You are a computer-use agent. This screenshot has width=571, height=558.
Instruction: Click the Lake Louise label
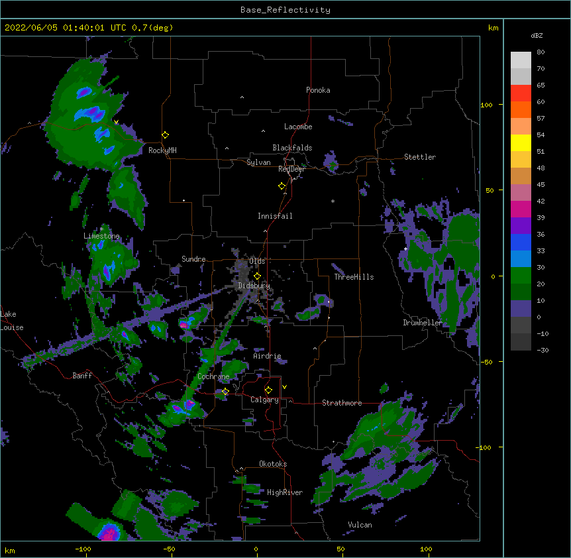click(x=12, y=321)
